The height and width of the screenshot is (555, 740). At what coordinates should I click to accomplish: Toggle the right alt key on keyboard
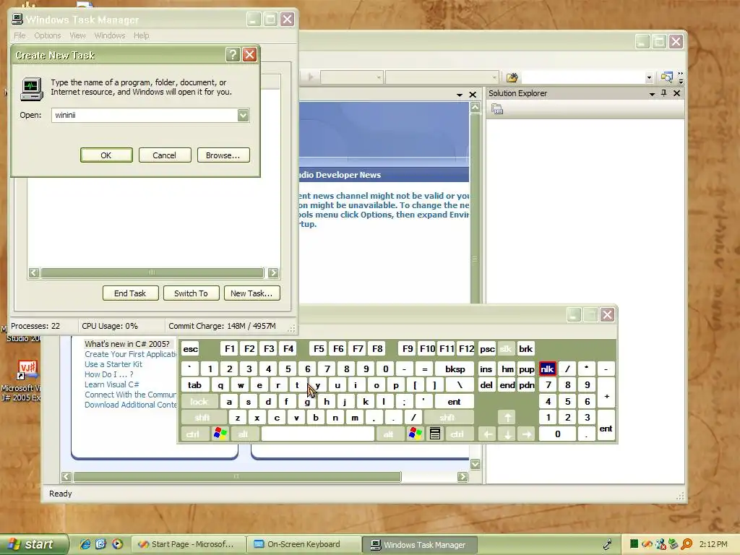coord(388,434)
